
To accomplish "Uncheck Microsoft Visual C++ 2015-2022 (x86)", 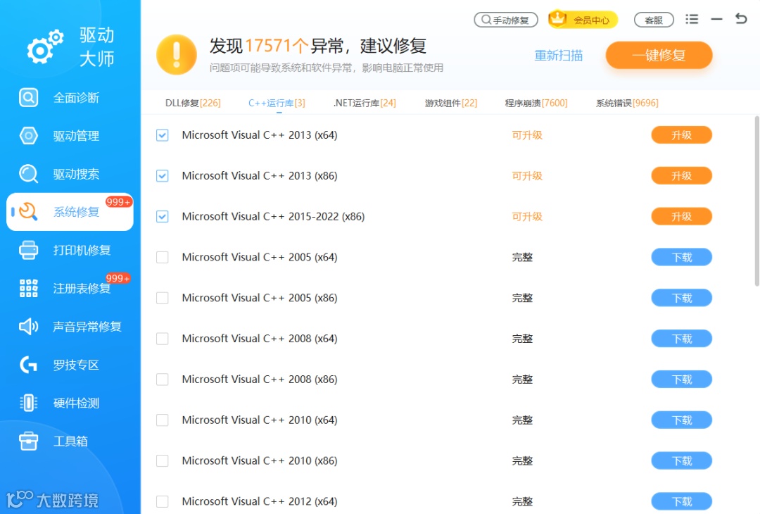I will (x=163, y=216).
